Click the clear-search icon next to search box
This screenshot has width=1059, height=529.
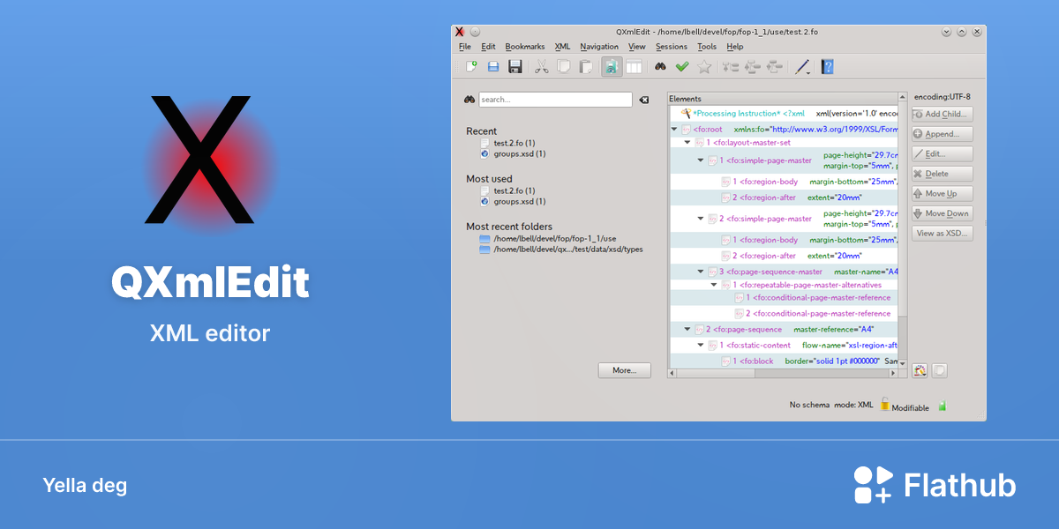tap(643, 100)
